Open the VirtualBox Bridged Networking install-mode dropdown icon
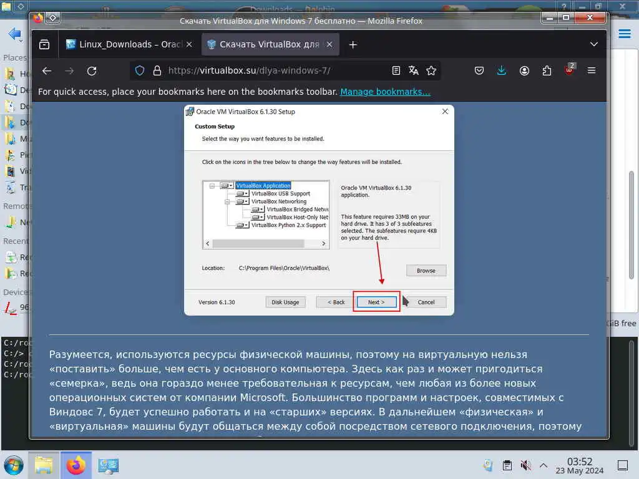This screenshot has width=639, height=479. point(258,210)
